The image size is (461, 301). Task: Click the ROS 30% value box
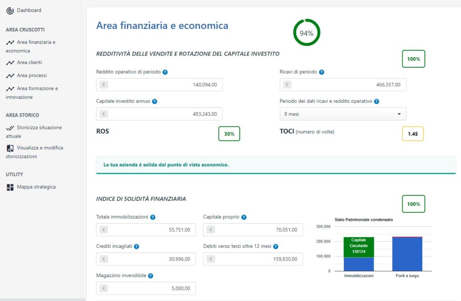(x=229, y=134)
